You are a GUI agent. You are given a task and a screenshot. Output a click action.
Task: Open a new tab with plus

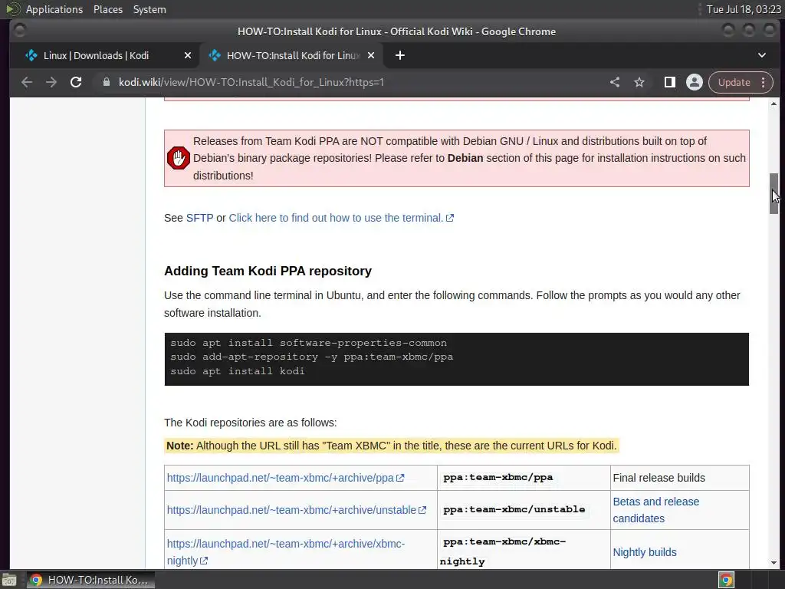[399, 55]
